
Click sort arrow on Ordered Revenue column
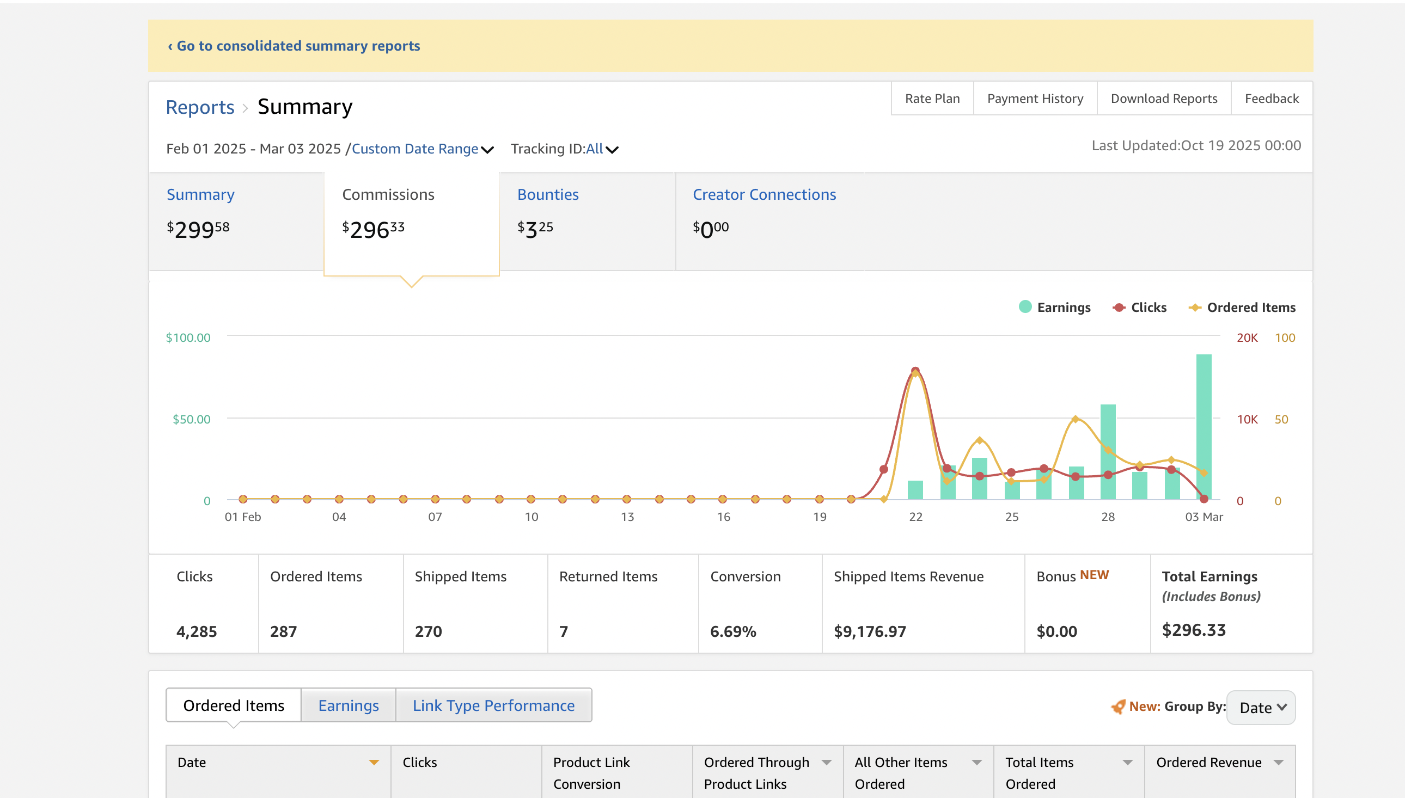coord(1278,763)
